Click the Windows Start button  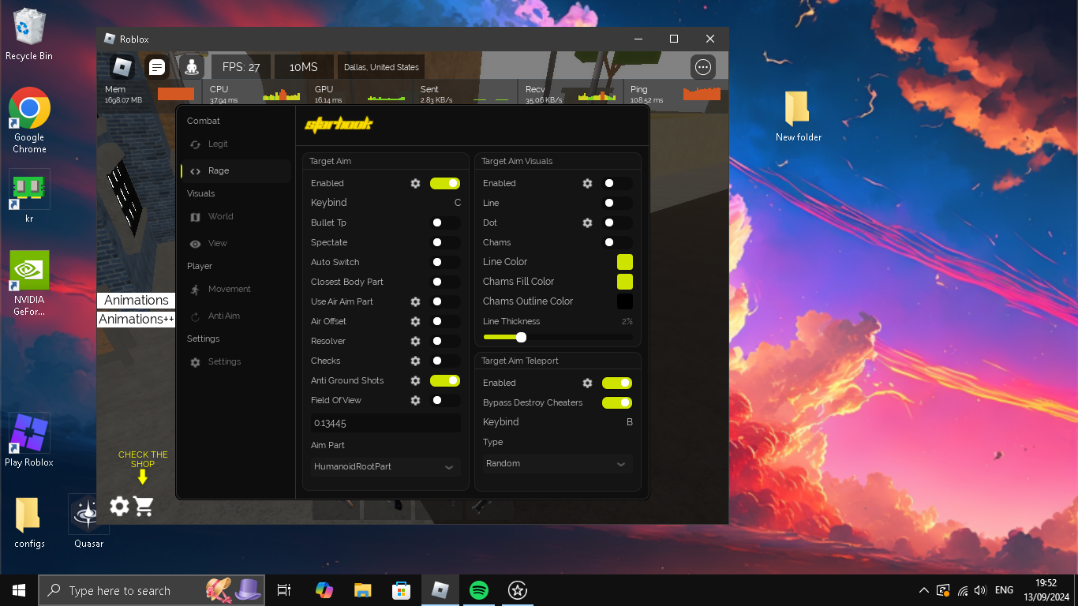click(x=19, y=590)
